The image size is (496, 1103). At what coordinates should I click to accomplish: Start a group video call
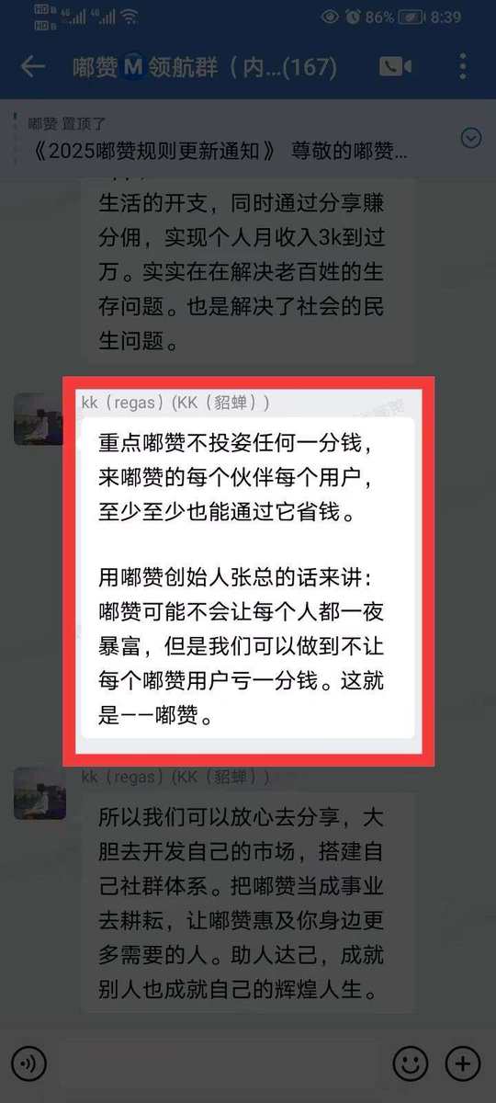coord(396,67)
